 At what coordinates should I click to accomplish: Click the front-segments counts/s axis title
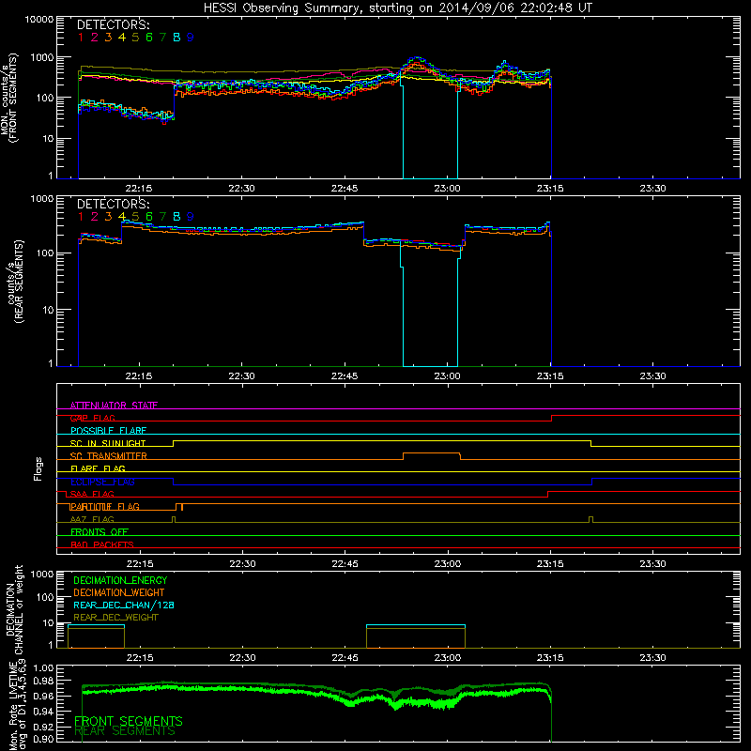pyautogui.click(x=9, y=98)
